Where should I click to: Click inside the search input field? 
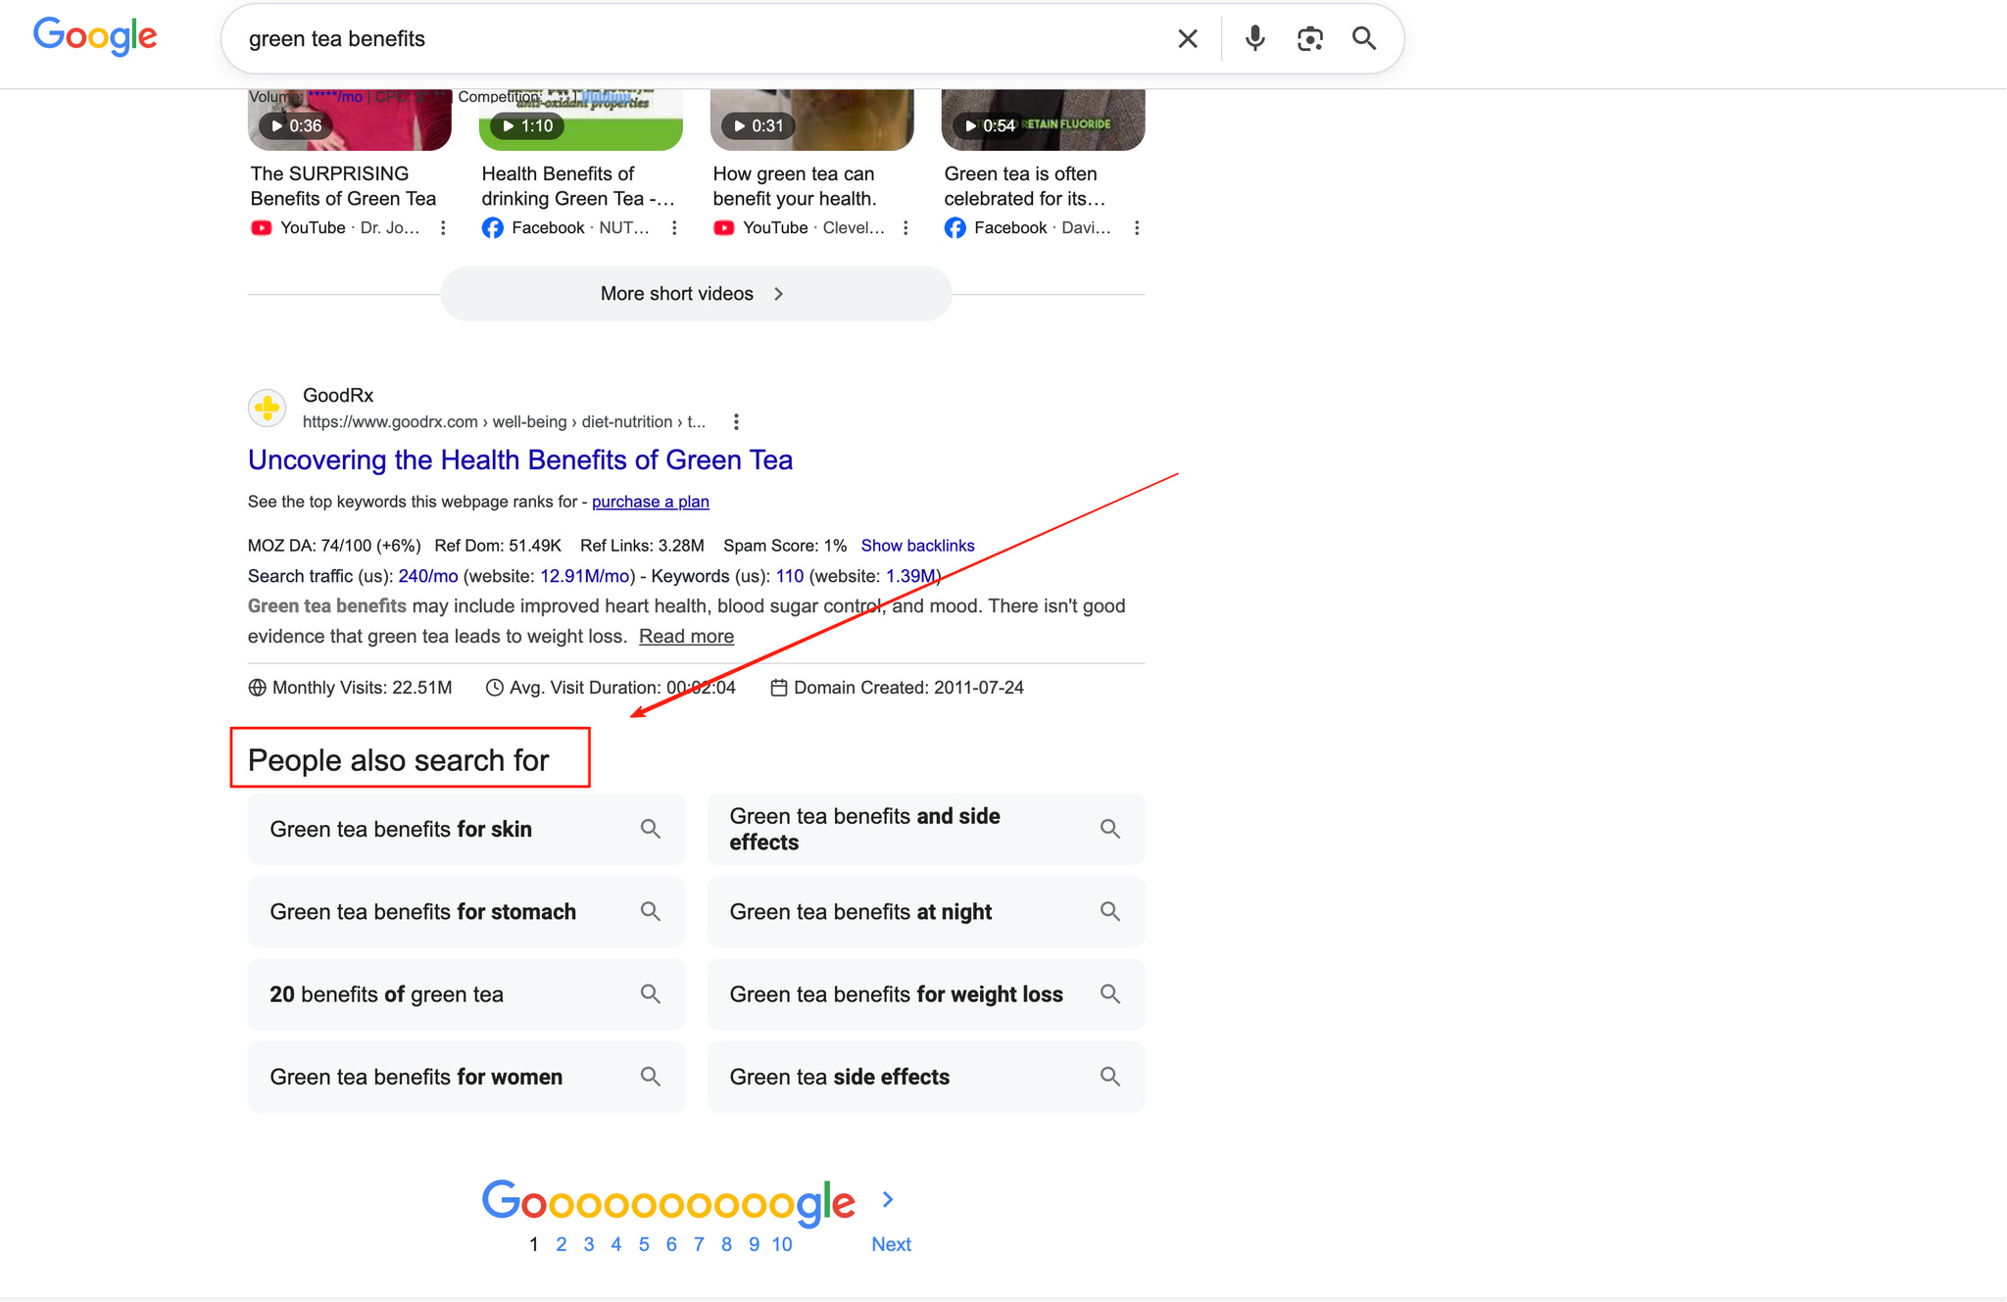click(686, 39)
